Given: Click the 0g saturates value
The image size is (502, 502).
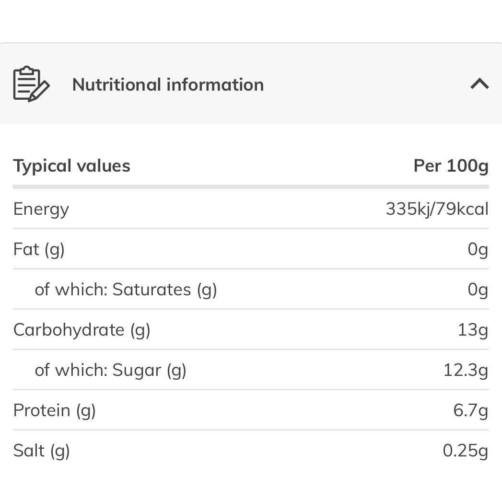Looking at the screenshot, I should coord(478,290).
